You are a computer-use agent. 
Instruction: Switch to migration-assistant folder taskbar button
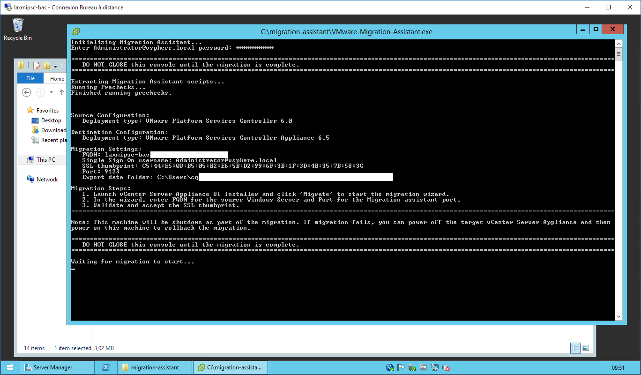click(x=155, y=367)
